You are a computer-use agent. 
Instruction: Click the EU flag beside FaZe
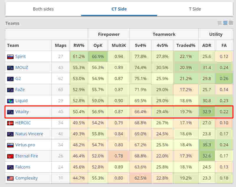click(x=10, y=90)
